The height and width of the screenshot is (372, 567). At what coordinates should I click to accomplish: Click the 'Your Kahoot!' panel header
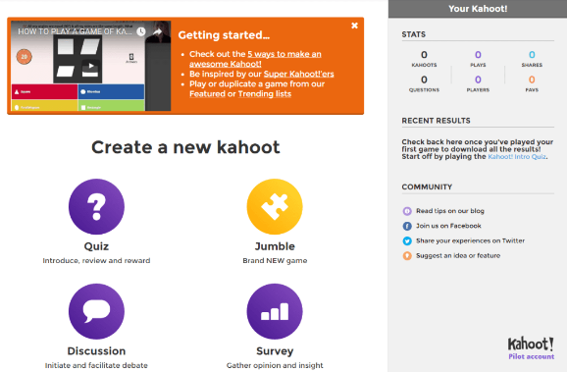click(478, 9)
